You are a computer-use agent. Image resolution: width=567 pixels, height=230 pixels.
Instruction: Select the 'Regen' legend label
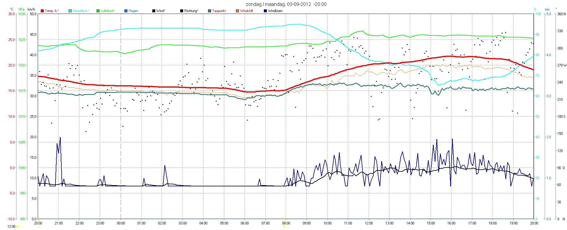pyautogui.click(x=133, y=11)
